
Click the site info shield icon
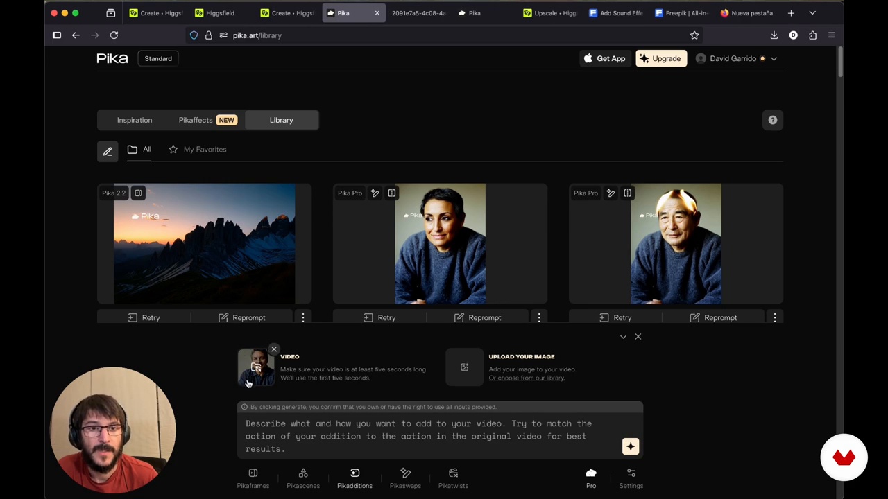coord(194,35)
